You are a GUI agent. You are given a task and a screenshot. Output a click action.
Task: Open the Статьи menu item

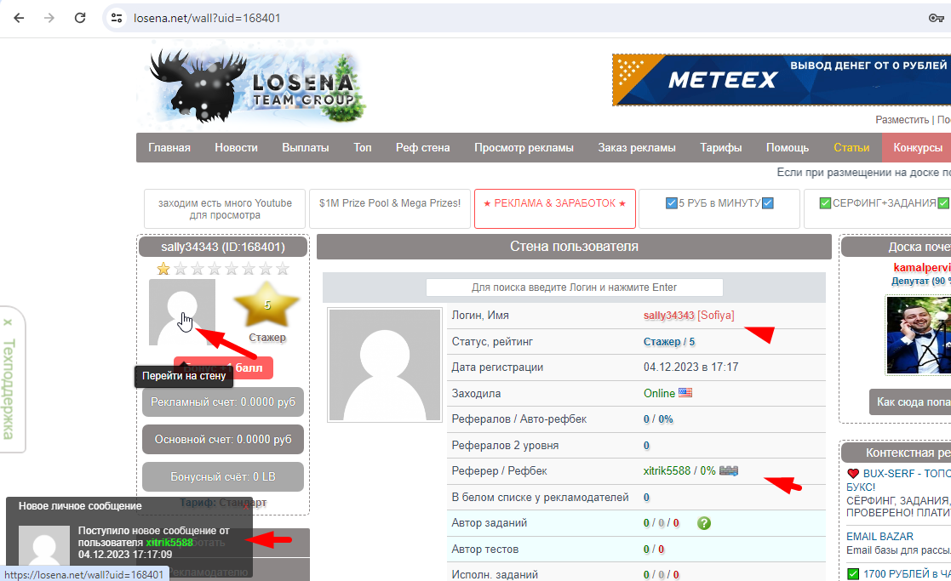click(x=851, y=148)
